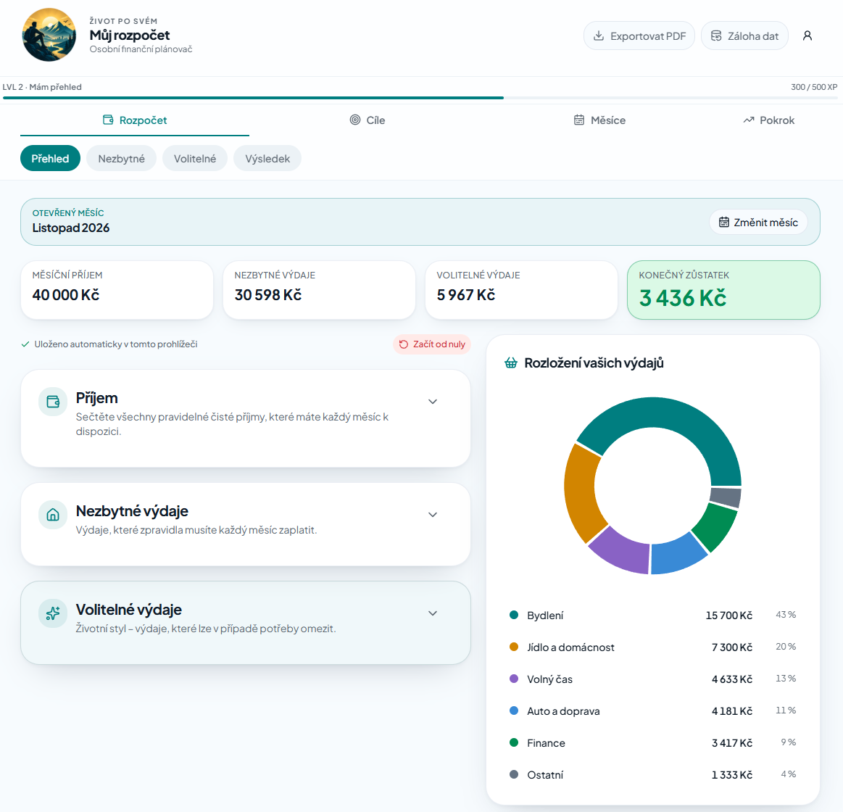Click the 4 633 Kč Volný čas amount
This screenshot has height=812, width=843.
point(731,679)
